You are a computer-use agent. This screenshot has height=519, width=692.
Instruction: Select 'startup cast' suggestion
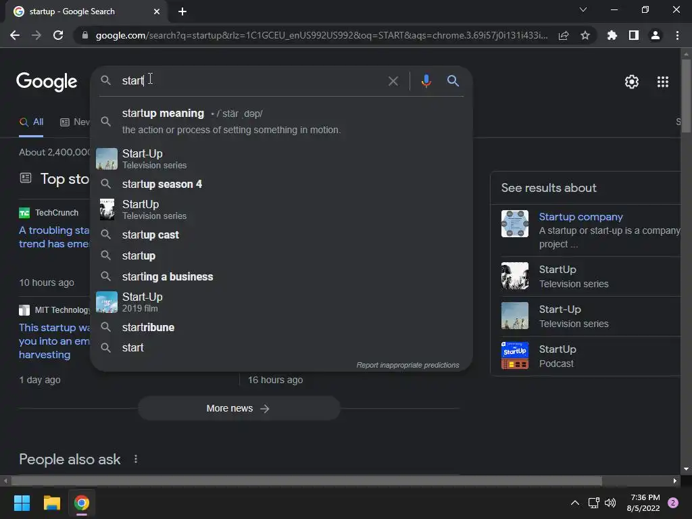tap(281, 234)
